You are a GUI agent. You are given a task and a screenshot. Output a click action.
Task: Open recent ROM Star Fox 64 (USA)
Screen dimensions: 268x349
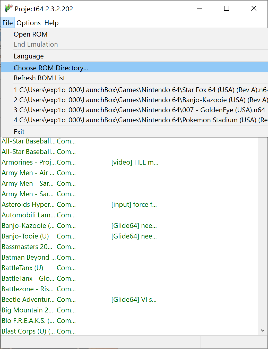pos(134,90)
